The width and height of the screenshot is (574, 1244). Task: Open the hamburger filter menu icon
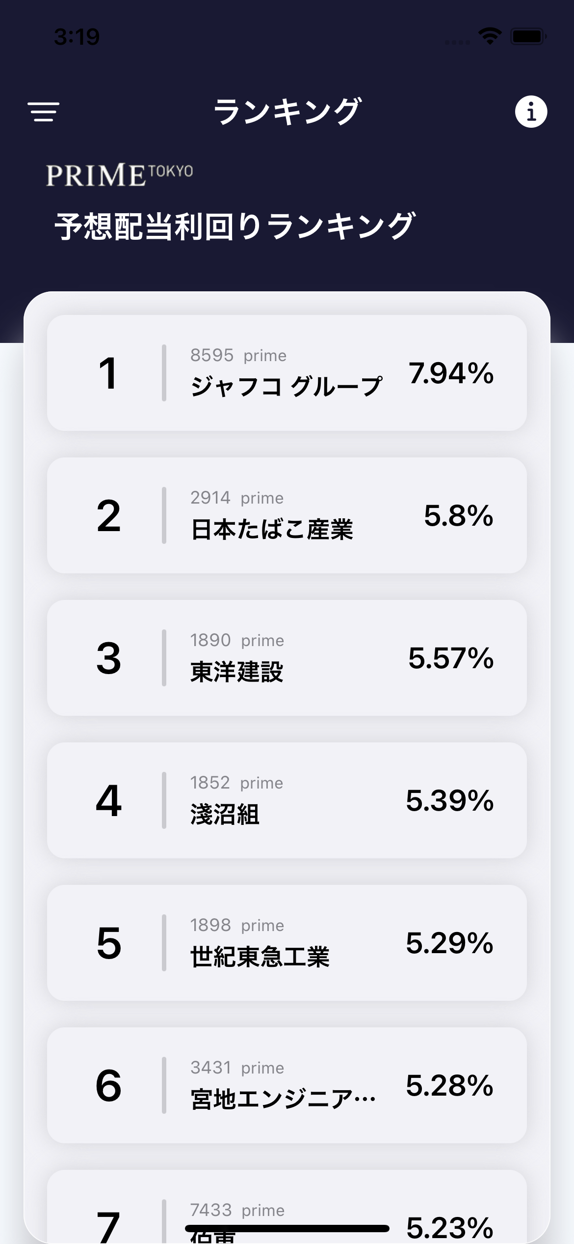pyautogui.click(x=43, y=112)
